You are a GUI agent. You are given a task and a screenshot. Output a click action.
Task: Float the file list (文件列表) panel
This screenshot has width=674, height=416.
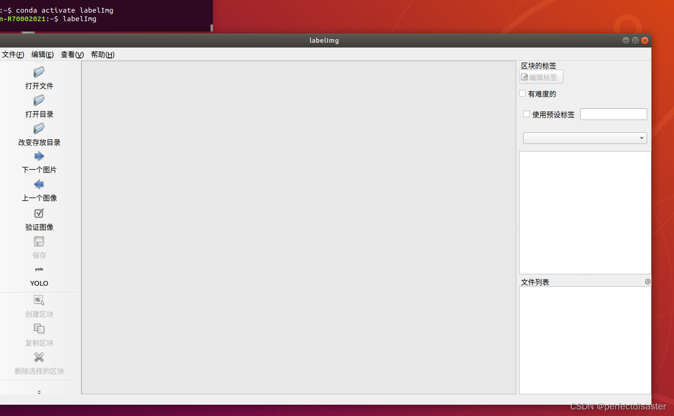click(x=648, y=282)
